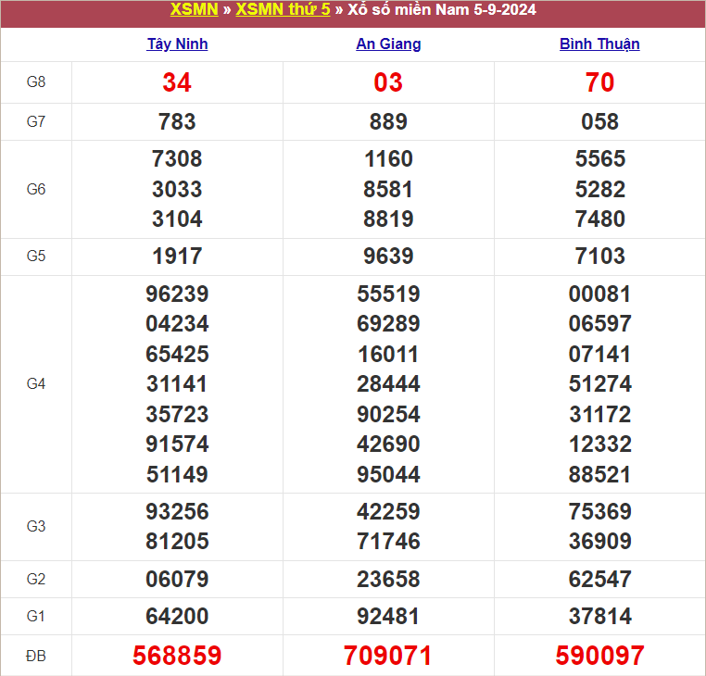Click G2 number 62547
The image size is (706, 676).
click(x=599, y=579)
